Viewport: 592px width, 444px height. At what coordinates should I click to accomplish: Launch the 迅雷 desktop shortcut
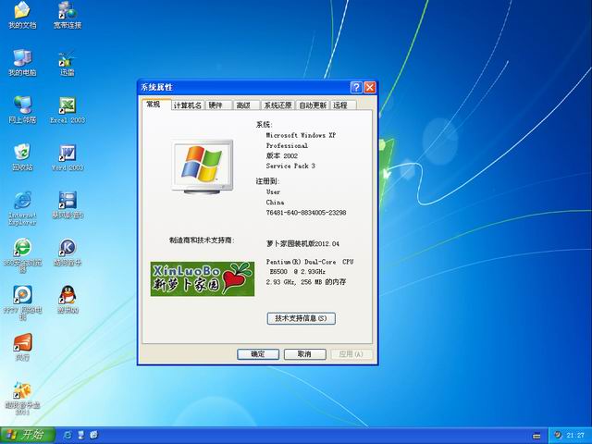pyautogui.click(x=68, y=63)
